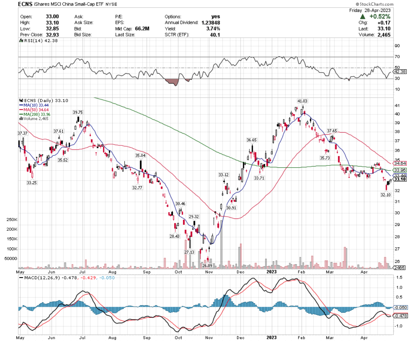Click the Mkt Cap 66.2M value
This screenshot has height=341, width=414.
[142, 29]
